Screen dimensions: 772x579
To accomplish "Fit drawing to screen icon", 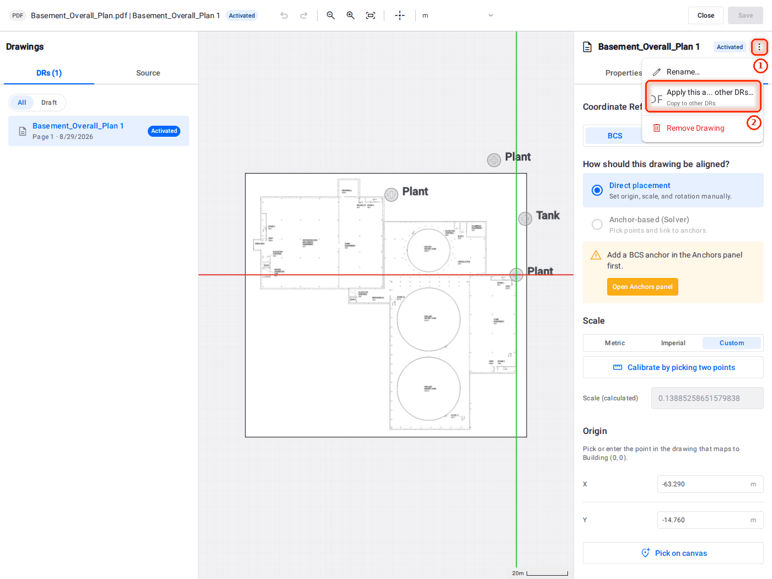I will click(x=371, y=15).
